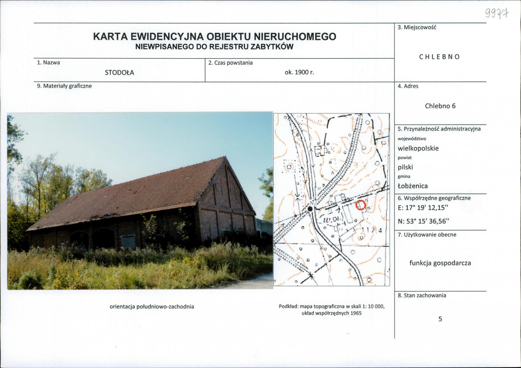Select funkcja gospodarcza under Użytkowanie obecne
Screen dimensions: 521x368
[x=441, y=262]
